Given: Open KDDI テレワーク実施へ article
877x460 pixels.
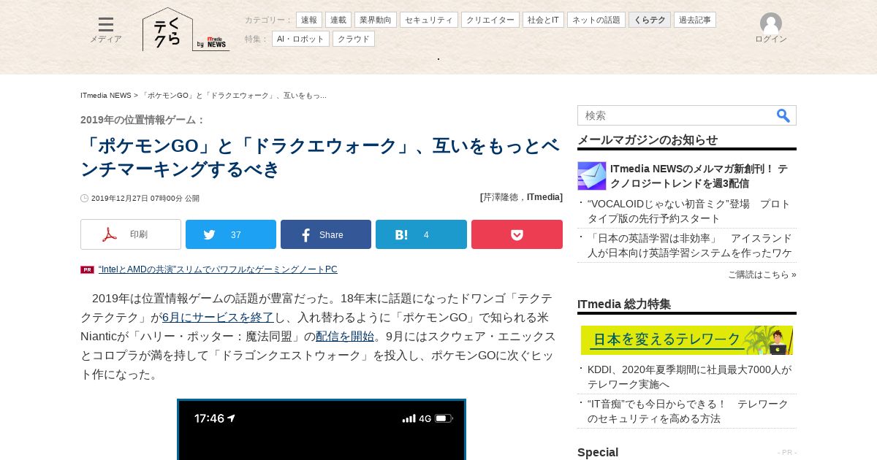Looking at the screenshot, I should tap(689, 377).
